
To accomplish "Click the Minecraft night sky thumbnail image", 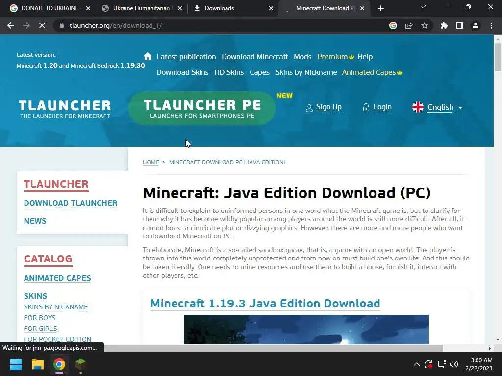I will pos(306,329).
